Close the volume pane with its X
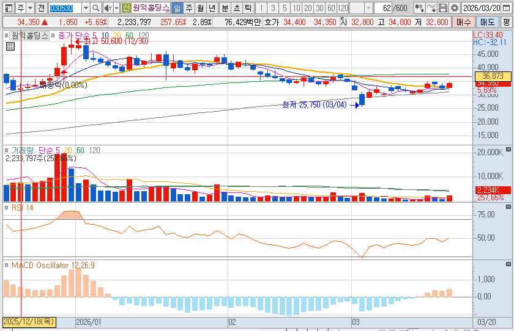The image size is (514, 331). [x=508, y=150]
